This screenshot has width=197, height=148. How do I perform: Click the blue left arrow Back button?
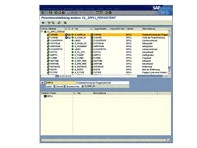click(43, 23)
